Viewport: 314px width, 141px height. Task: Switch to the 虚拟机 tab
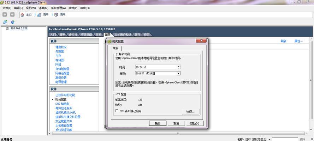(72, 35)
